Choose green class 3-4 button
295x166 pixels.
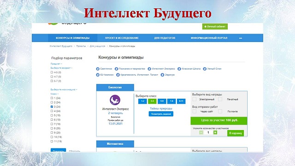click(x=152, y=101)
